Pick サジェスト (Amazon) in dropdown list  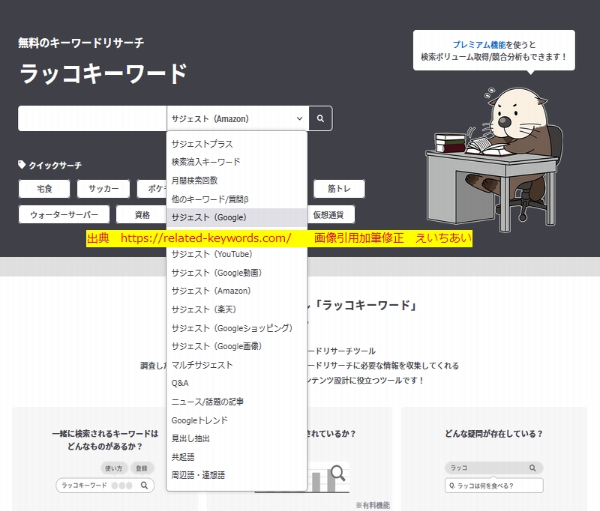point(237,291)
